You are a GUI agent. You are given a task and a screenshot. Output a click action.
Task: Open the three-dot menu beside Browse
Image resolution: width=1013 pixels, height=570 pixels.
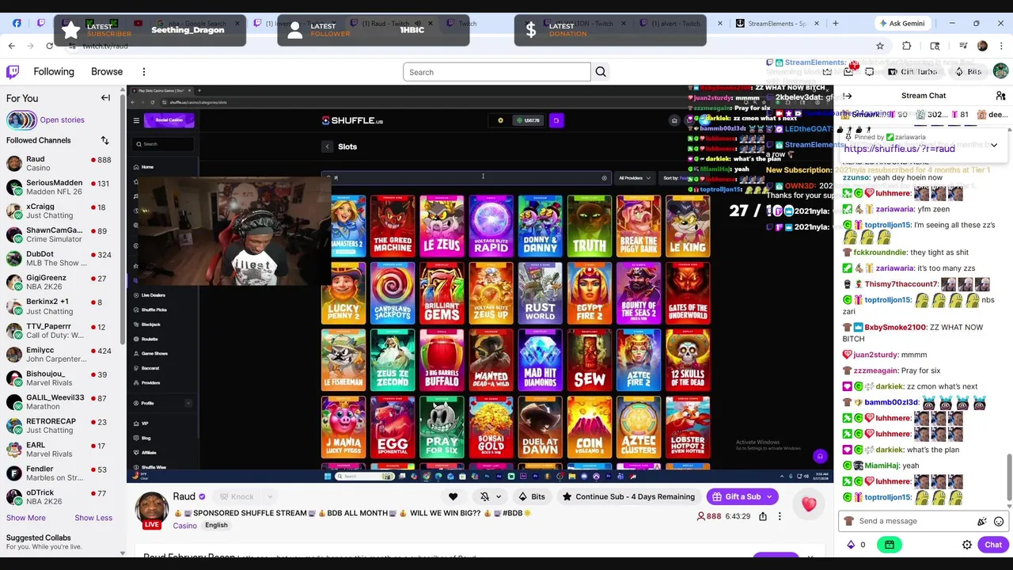click(143, 72)
